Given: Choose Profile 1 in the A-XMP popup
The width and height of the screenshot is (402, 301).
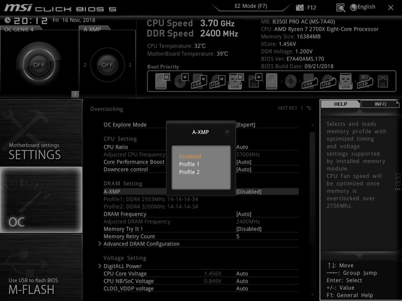Looking at the screenshot, I should [189, 164].
